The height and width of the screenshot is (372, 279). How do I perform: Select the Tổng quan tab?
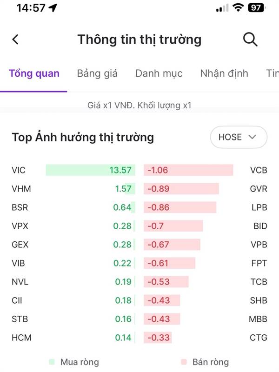34,73
